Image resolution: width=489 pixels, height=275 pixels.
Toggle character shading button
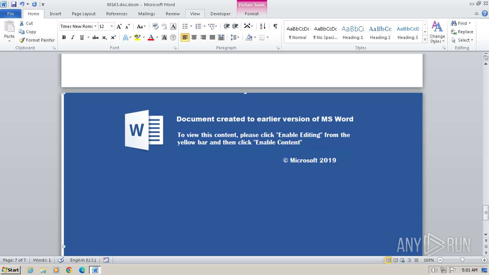(x=164, y=37)
